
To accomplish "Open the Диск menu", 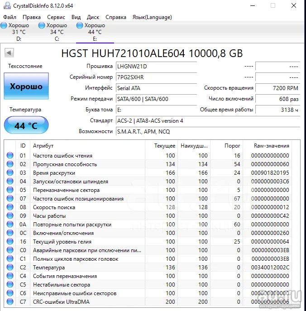I will [93, 17].
